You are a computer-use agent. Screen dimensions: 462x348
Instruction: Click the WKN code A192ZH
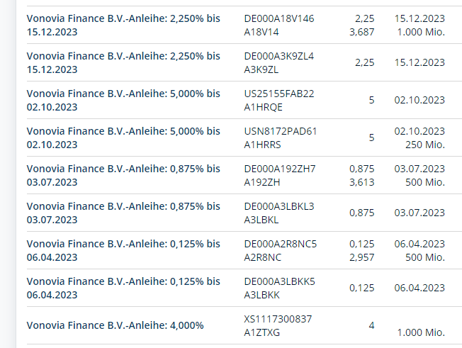[x=262, y=181]
